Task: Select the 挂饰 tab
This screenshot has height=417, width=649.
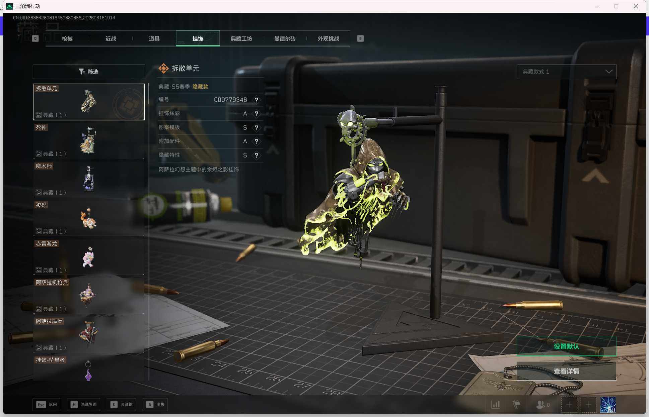Action: point(198,38)
